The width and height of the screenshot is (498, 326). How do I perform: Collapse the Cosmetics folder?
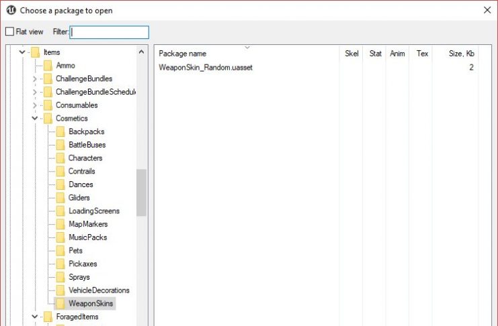coord(35,118)
